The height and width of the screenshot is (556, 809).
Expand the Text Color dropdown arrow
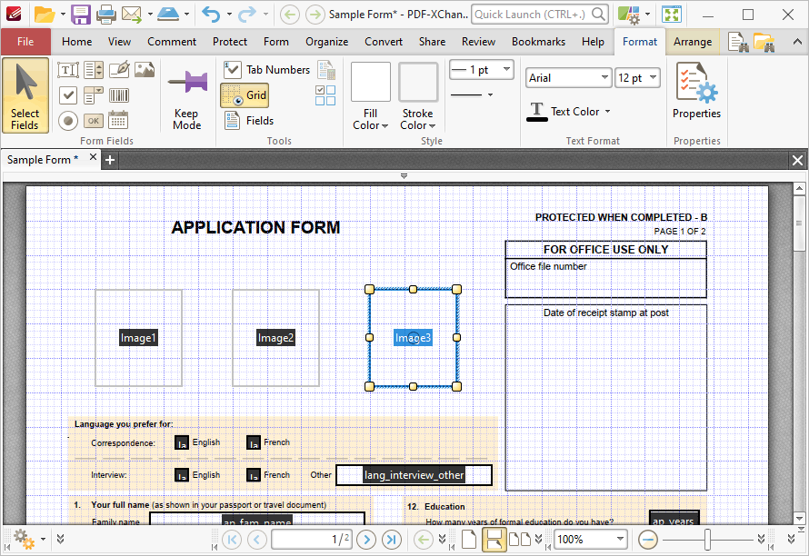(608, 112)
